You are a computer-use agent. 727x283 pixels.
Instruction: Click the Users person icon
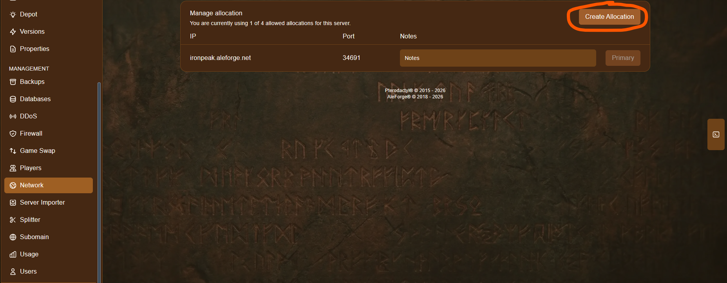click(13, 272)
